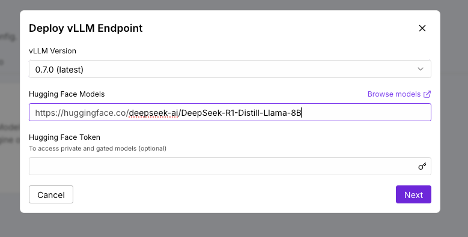Click the Hugging Face Token label

(x=64, y=137)
